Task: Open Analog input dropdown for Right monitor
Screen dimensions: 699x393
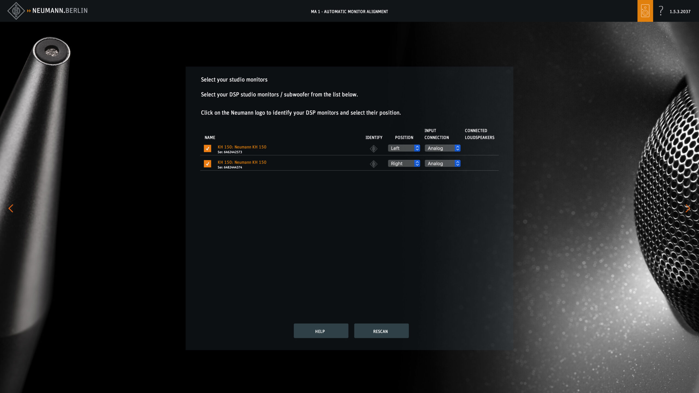Action: click(x=443, y=163)
